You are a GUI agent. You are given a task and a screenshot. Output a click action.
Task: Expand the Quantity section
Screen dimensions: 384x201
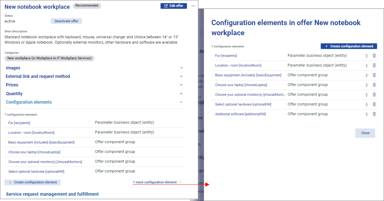tap(181, 94)
